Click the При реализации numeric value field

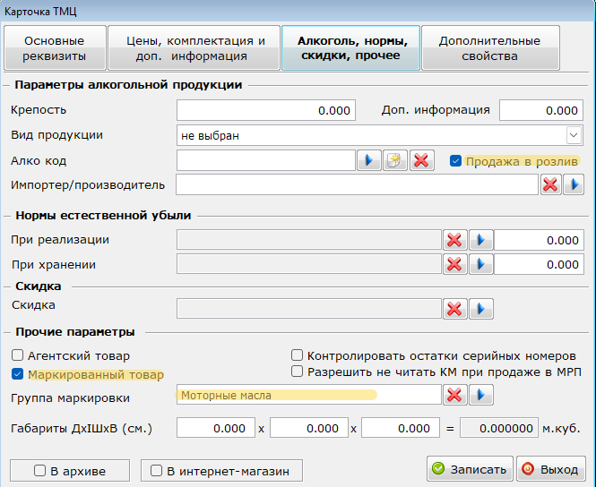click(x=539, y=240)
